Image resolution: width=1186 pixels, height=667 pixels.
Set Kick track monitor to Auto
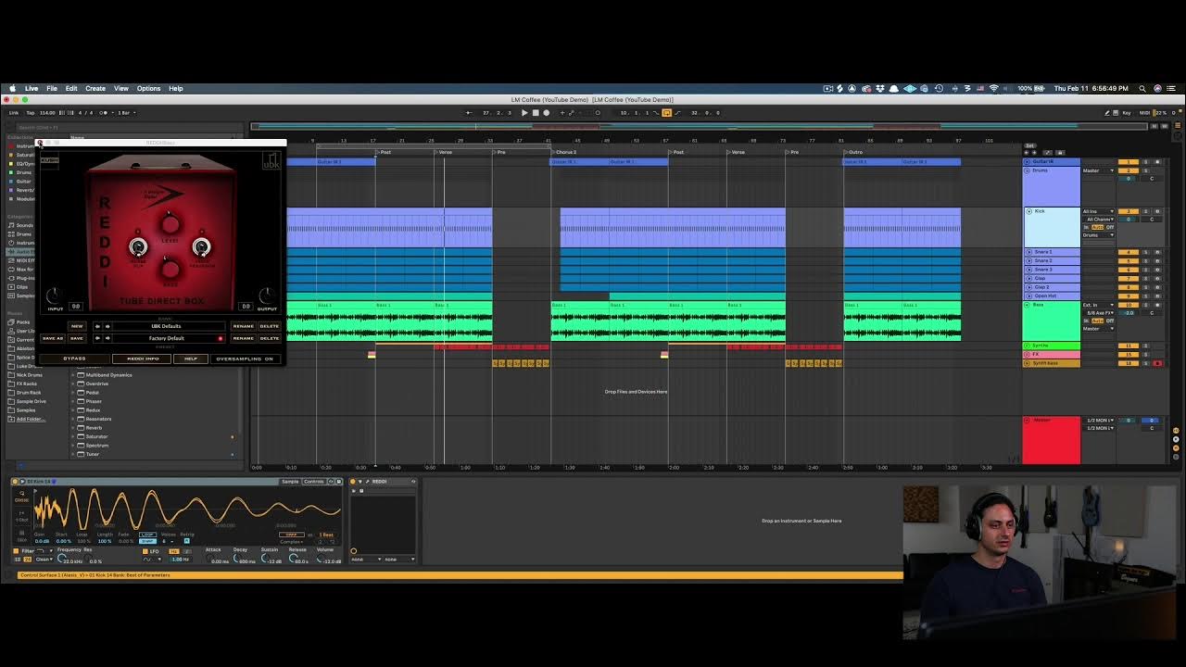tap(1098, 227)
